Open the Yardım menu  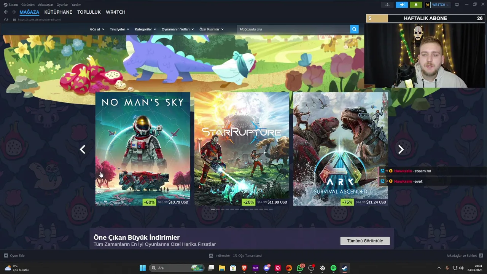click(x=76, y=5)
